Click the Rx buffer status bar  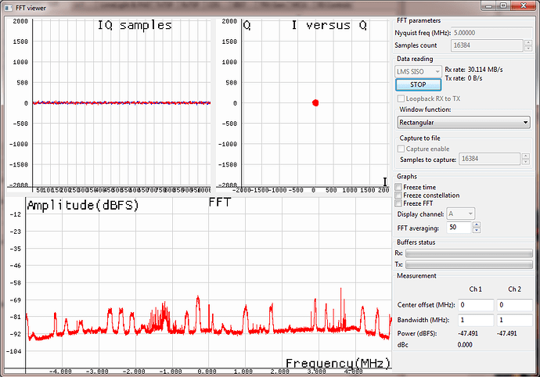(469, 253)
